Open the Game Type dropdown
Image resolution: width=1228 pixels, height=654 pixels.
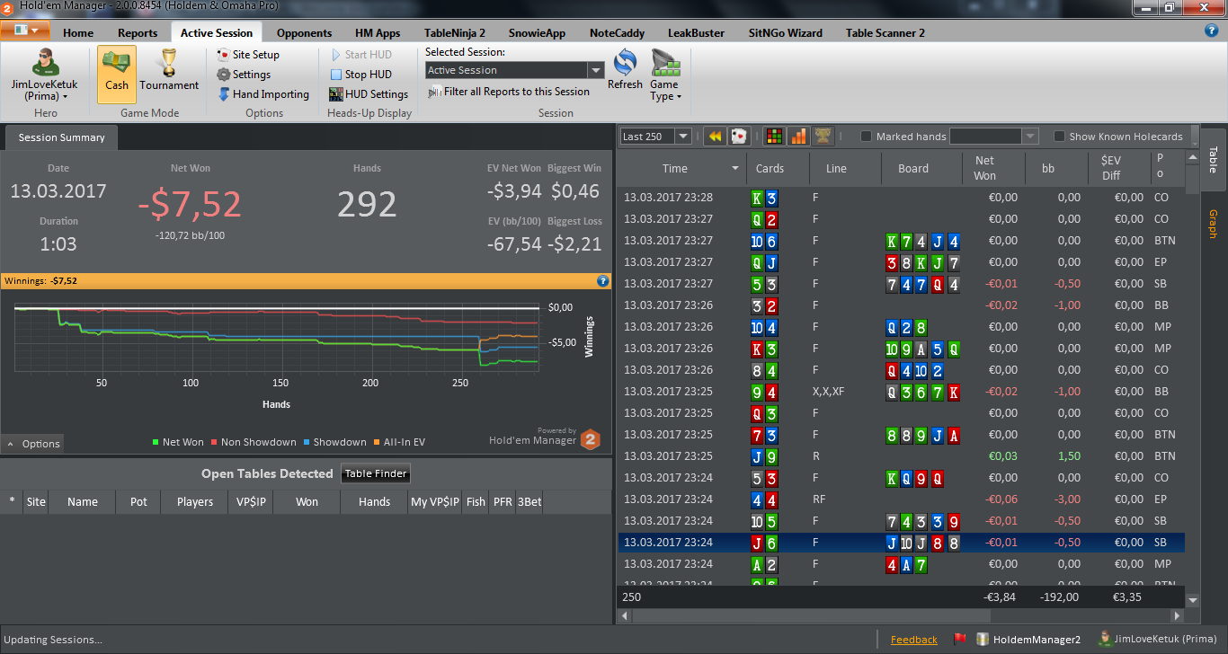tap(665, 75)
